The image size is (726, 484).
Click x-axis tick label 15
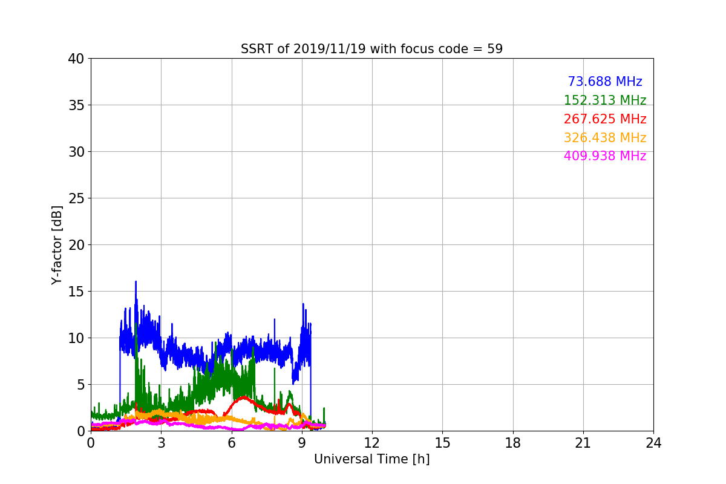tap(442, 443)
